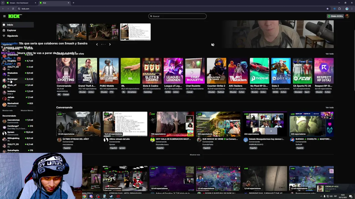Bookmark this page with the star

tap(328, 9)
